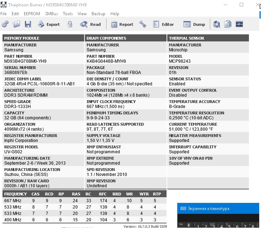Click the DRAM part number K4B4G0446B-MYH9
Viewport: 261px width, 228px height.
[106, 61]
